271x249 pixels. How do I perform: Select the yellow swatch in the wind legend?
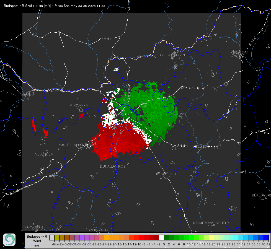coord(211,237)
